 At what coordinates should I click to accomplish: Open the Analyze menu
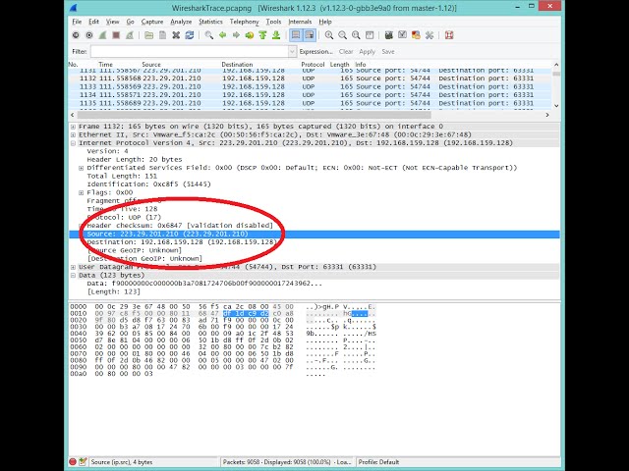[x=181, y=22]
